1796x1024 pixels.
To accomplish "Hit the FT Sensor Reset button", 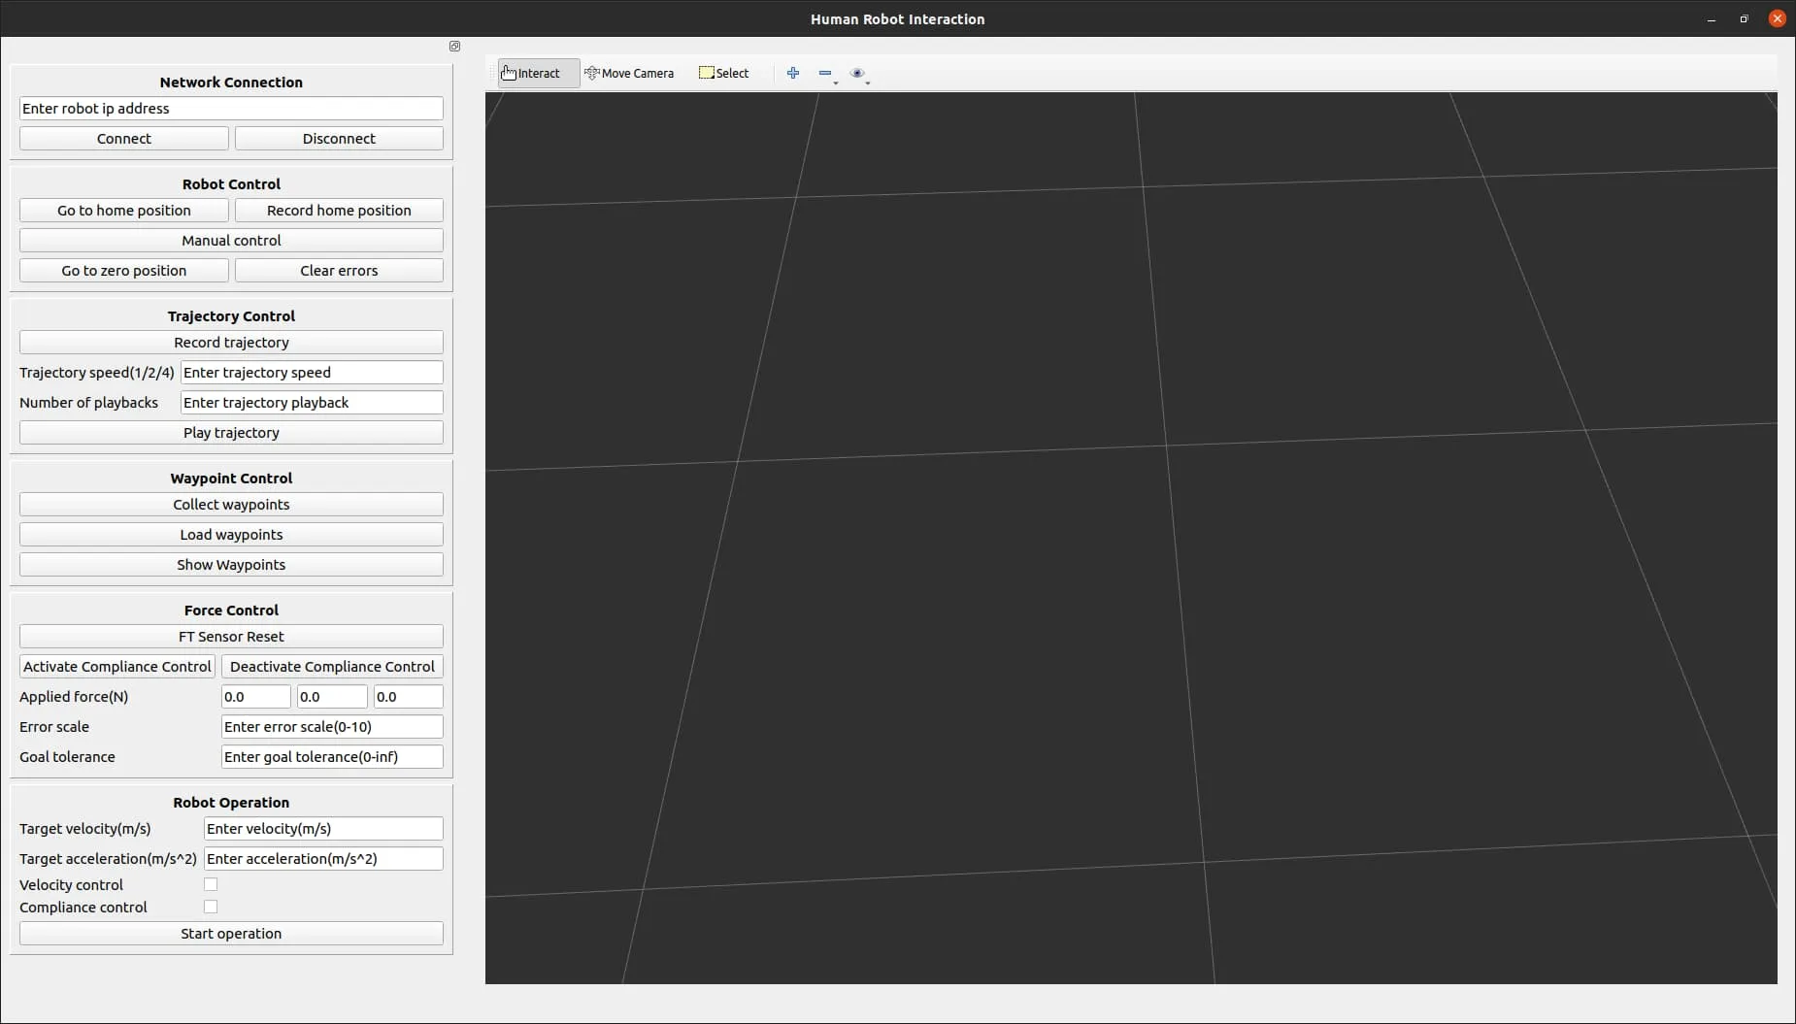I will (x=231, y=637).
